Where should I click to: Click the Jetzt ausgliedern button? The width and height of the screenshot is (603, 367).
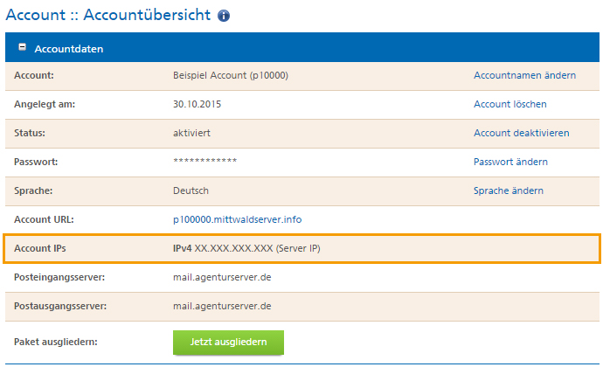coord(228,342)
